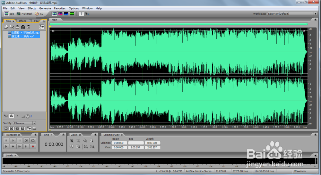
Task: Open the Generate menu
Action: (x=45, y=8)
